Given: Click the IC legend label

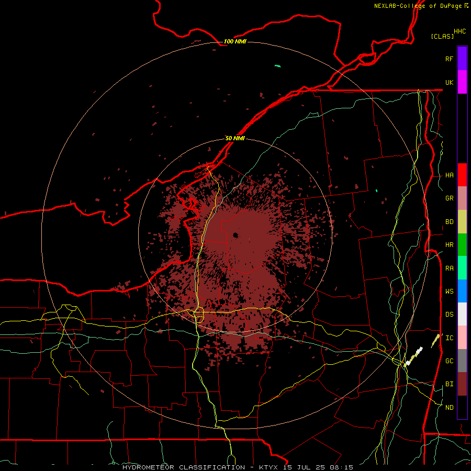Looking at the screenshot, I should point(449,338).
